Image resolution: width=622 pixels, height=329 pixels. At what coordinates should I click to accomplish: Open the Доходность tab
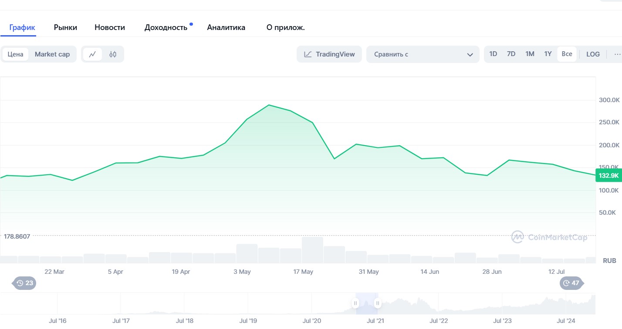pyautogui.click(x=166, y=27)
